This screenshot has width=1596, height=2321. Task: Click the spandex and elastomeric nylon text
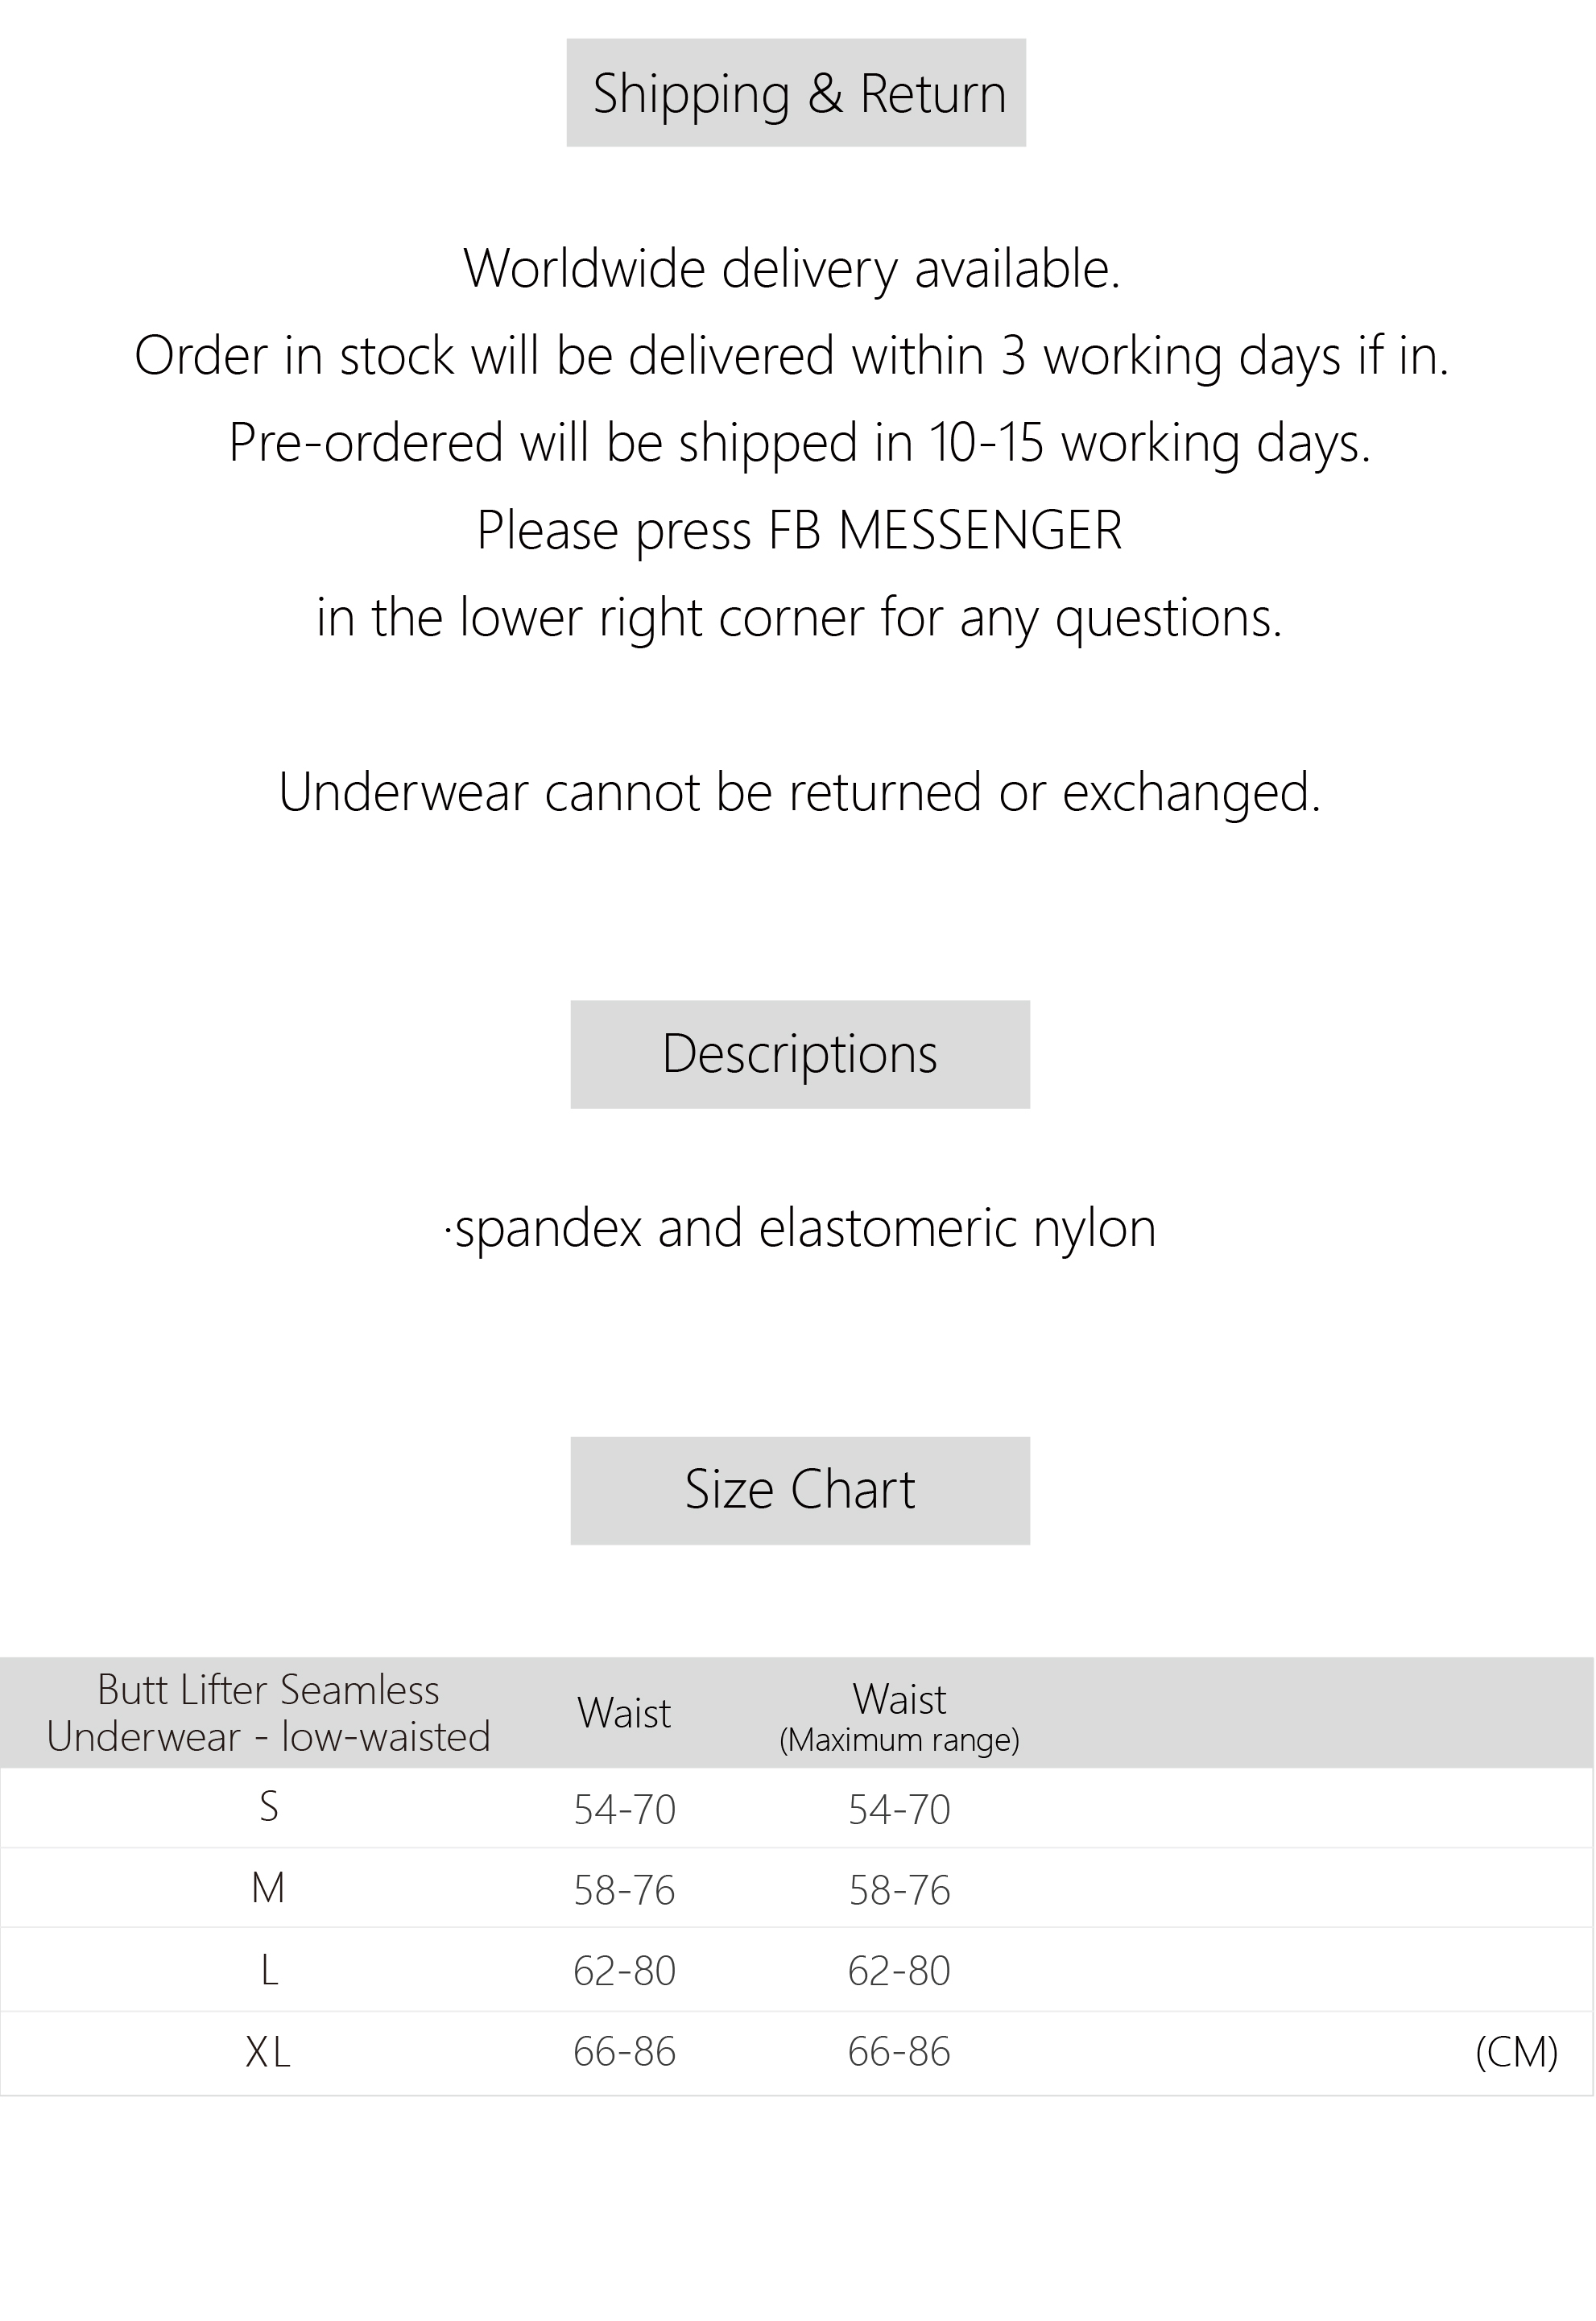coord(800,1228)
